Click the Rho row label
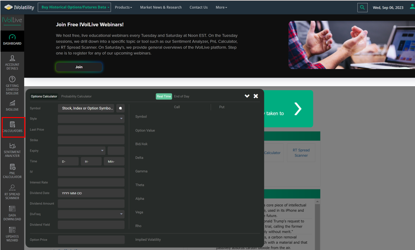 138,226
